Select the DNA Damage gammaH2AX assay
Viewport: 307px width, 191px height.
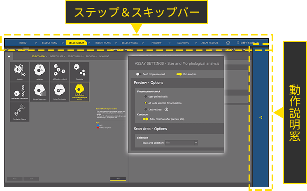19,92
